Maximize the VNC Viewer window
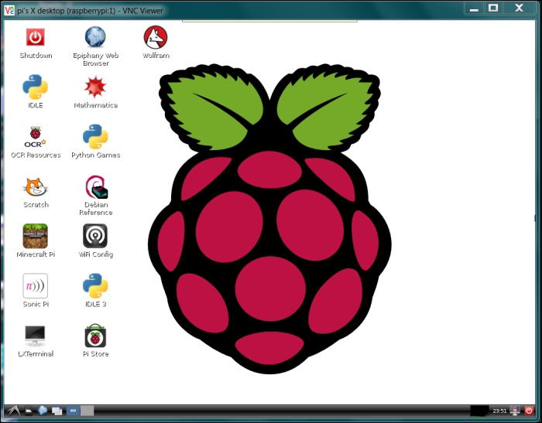Viewport: 542px width, 423px height. pyautogui.click(x=493, y=8)
